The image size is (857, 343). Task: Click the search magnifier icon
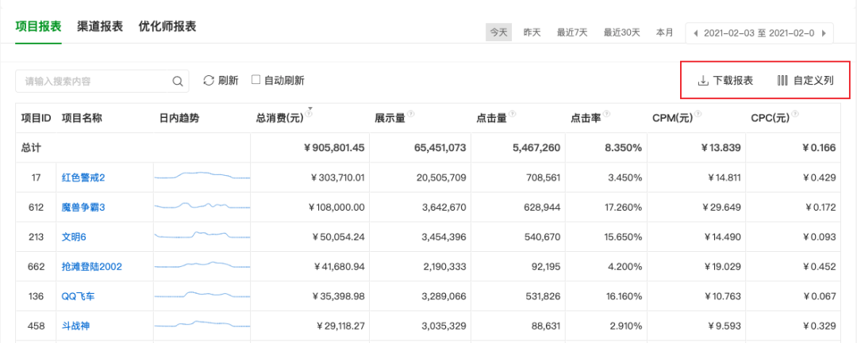(177, 82)
